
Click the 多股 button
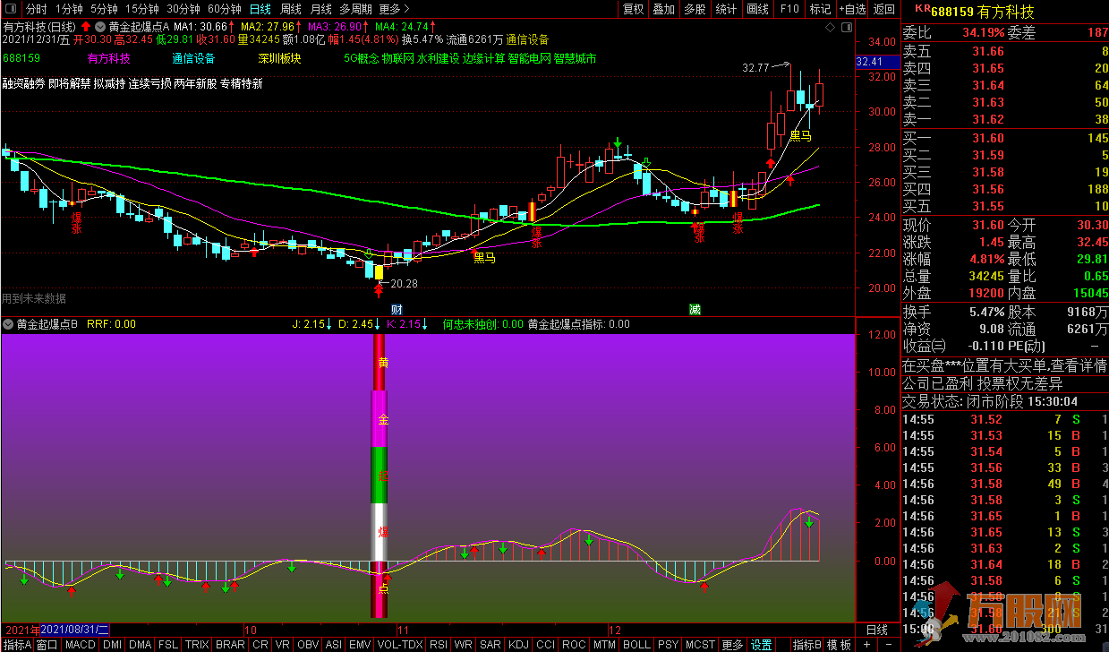pyautogui.click(x=695, y=9)
